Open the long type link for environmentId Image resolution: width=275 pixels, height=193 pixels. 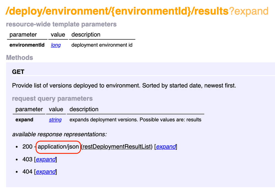56,45
